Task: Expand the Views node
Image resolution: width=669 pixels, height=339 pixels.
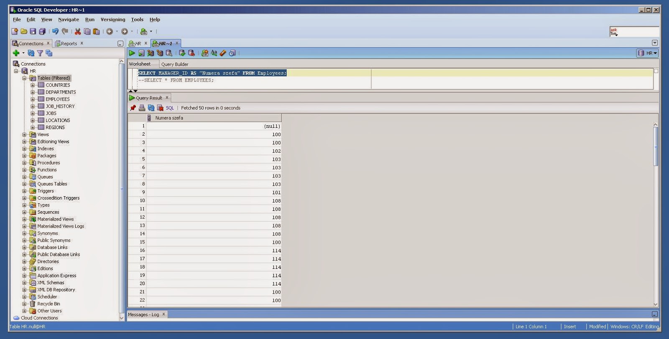Action: pyautogui.click(x=24, y=134)
